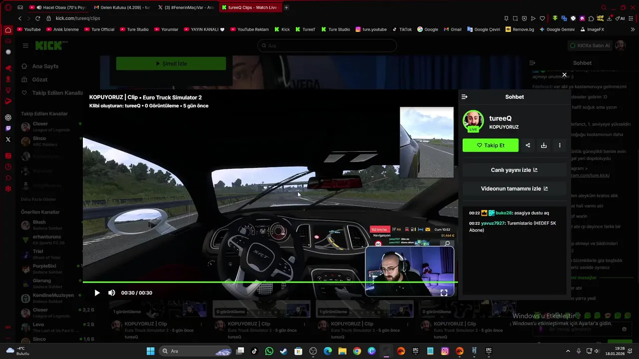Follow tureeQ with Takip Et button
The height and width of the screenshot is (359, 639).
tap(491, 145)
